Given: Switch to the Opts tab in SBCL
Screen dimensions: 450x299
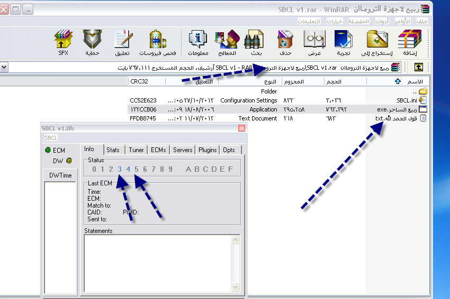Looking at the screenshot, I should click(230, 150).
